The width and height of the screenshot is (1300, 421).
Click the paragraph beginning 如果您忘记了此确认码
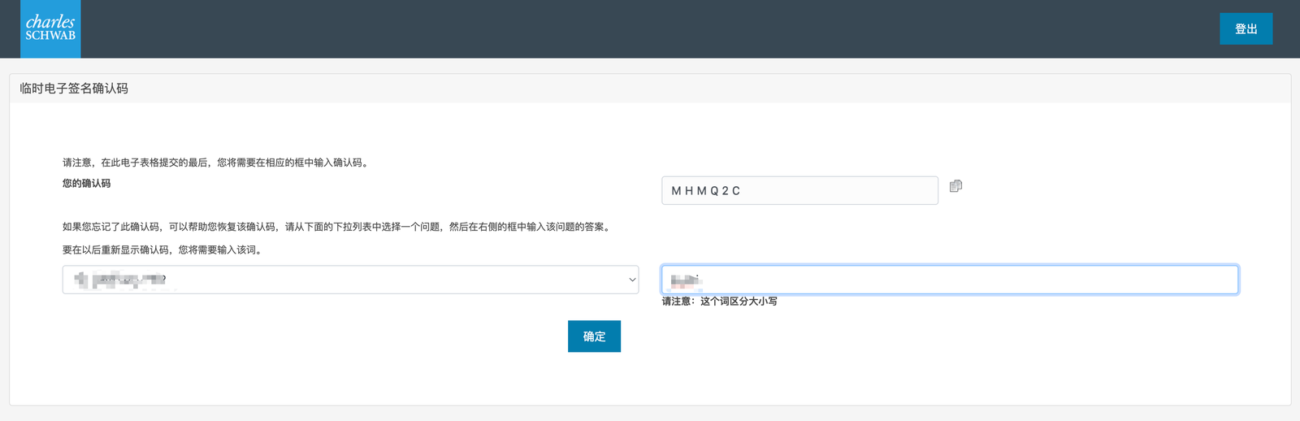tap(338, 227)
